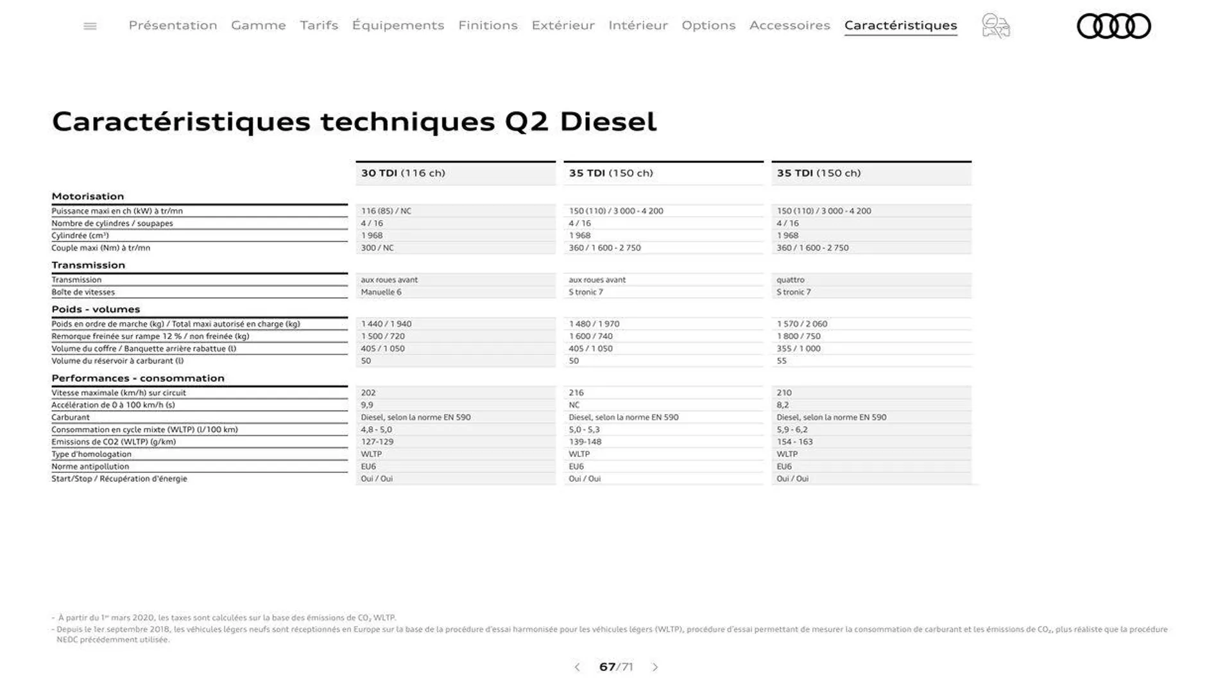Open the Présentation tab

pos(173,25)
